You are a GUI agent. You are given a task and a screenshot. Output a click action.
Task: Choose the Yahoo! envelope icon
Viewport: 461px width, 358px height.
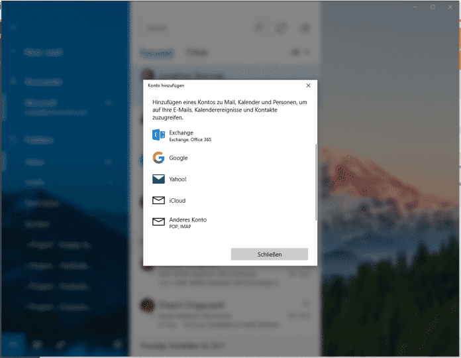coord(158,179)
